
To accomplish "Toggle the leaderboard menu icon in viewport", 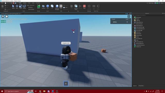I will tap(129, 16).
